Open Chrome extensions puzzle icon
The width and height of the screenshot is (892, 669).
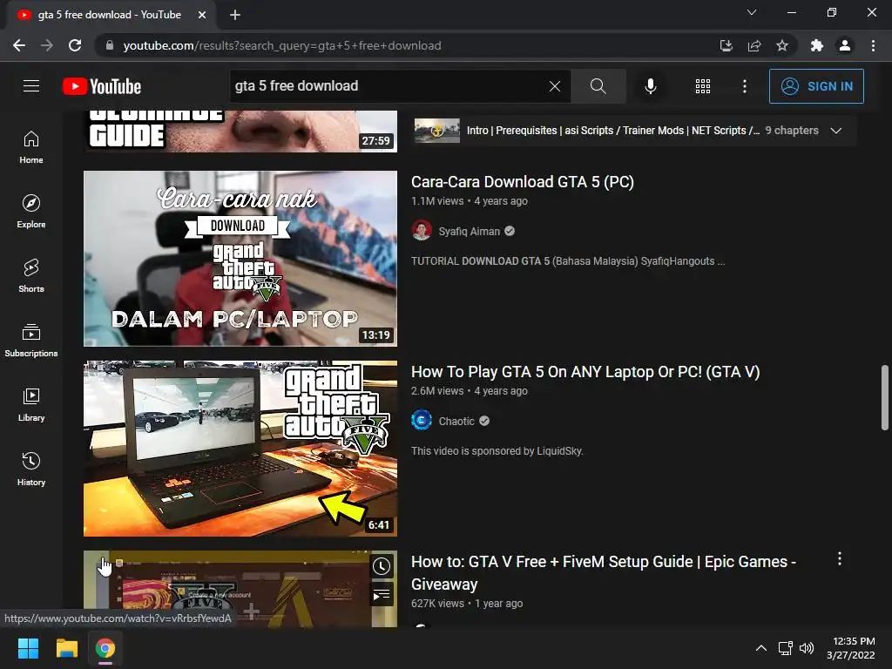pyautogui.click(x=817, y=45)
